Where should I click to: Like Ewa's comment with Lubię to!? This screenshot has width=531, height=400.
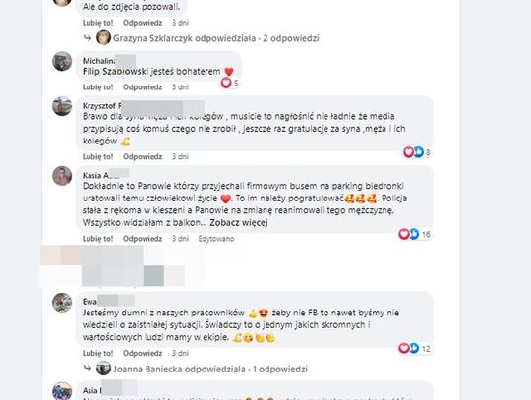(98, 353)
